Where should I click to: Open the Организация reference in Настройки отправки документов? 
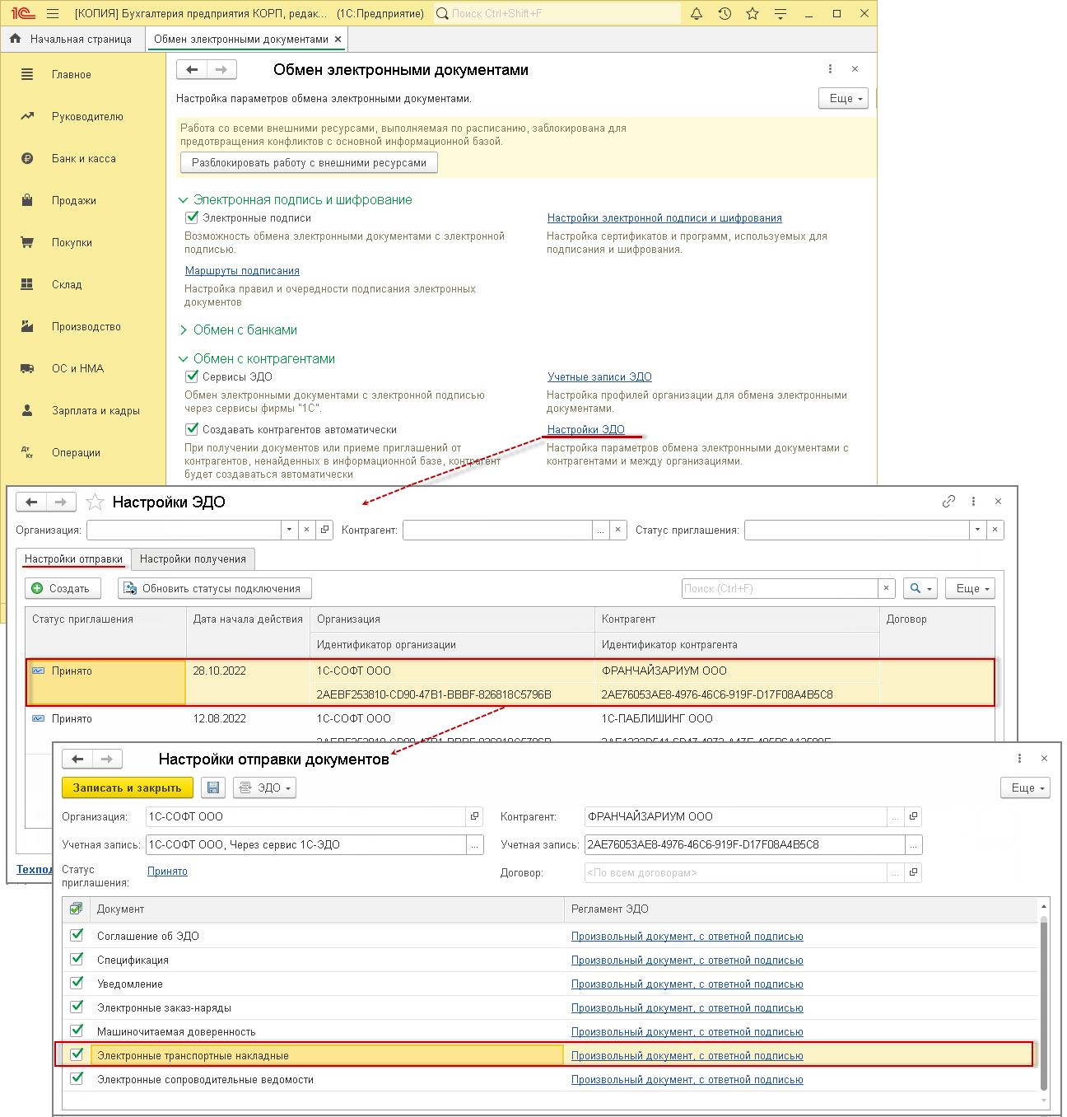474,816
